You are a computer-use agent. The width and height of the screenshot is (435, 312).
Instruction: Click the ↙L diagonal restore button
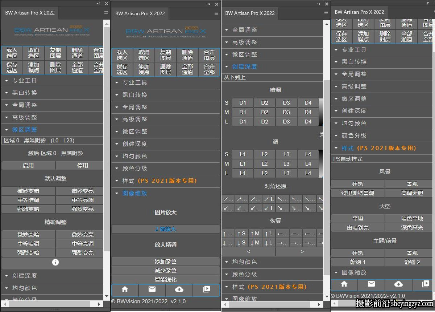click(x=269, y=208)
